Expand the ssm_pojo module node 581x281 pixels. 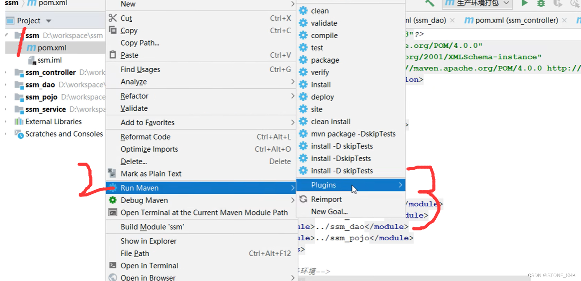pyautogui.click(x=6, y=97)
